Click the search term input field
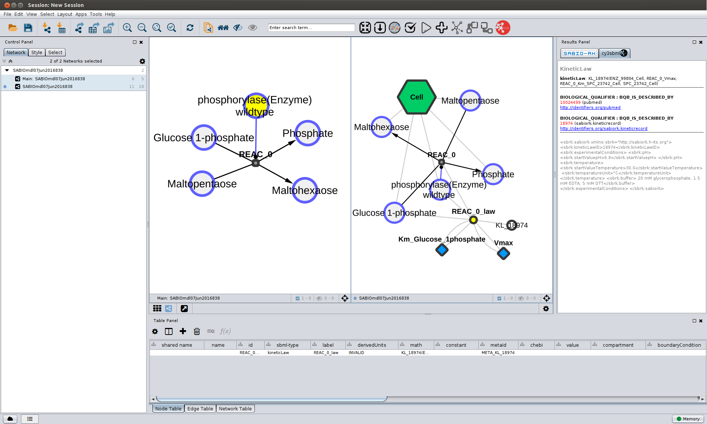Image resolution: width=707 pixels, height=424 pixels. coord(311,28)
